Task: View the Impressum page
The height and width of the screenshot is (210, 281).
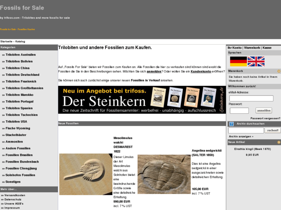Action: click(x=12, y=208)
